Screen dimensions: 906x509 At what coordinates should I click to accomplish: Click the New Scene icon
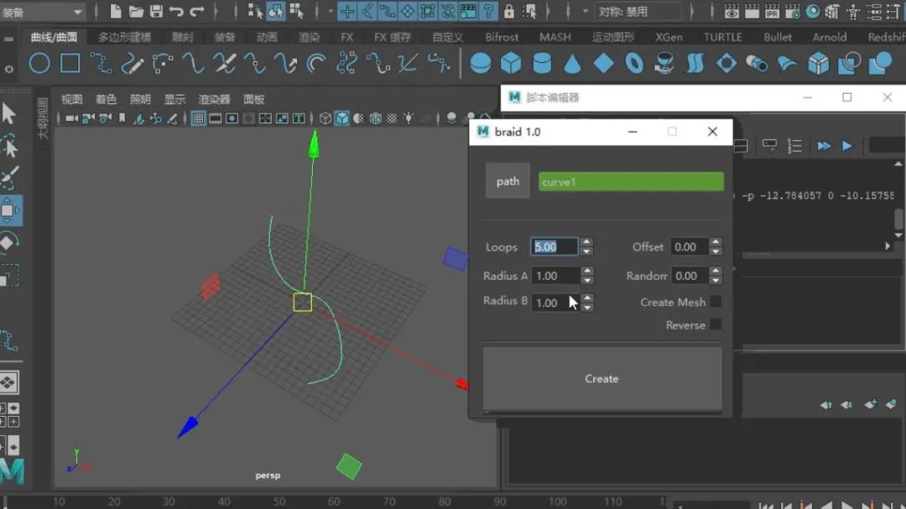pos(116,11)
